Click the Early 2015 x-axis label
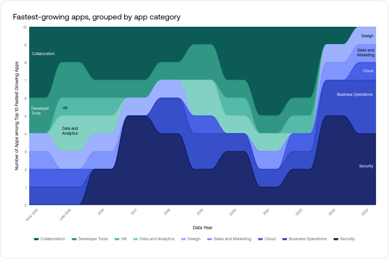This screenshot has width=389, height=259. point(32,215)
